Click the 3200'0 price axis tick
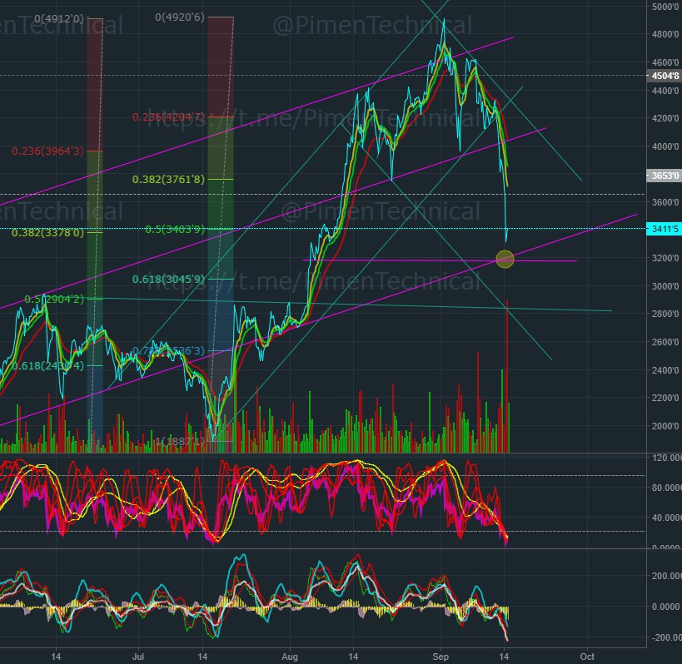Image resolution: width=682 pixels, height=664 pixels. click(x=665, y=258)
